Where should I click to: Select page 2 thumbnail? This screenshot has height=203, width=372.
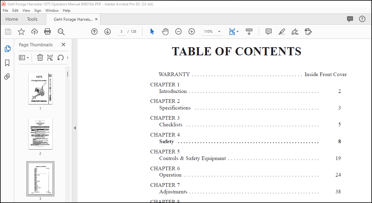[x=40, y=134]
